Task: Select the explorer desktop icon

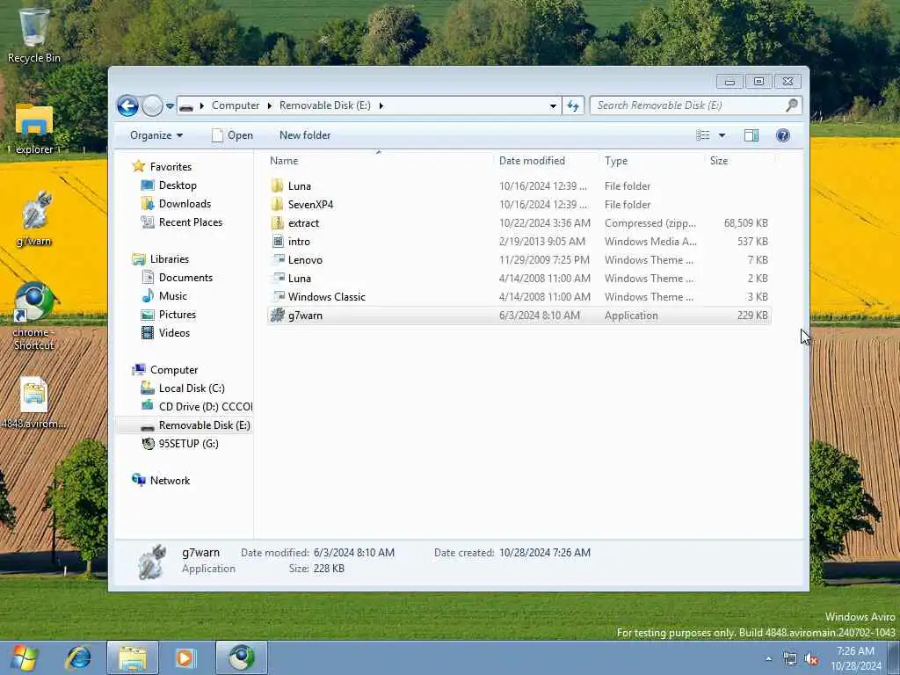Action: tap(34, 129)
